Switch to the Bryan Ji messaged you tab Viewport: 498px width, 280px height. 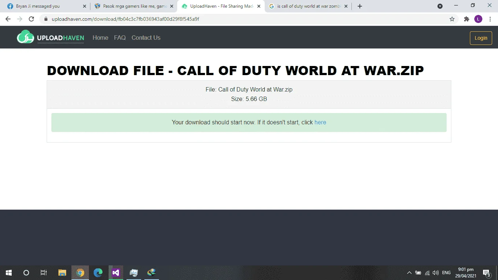coord(46,6)
